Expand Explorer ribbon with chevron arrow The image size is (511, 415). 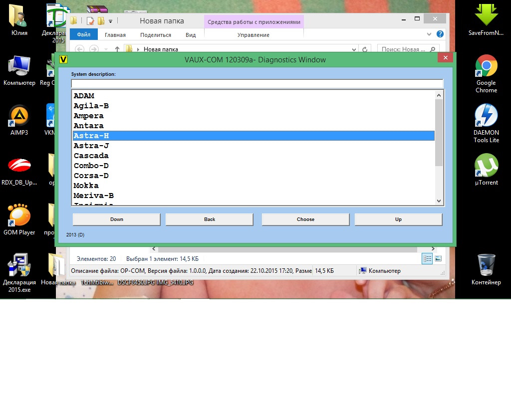click(x=429, y=34)
